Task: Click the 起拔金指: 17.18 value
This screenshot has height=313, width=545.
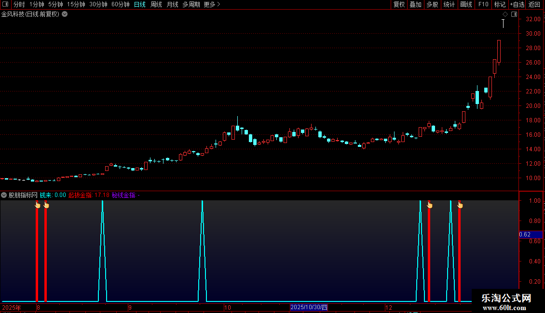Action: point(89,195)
